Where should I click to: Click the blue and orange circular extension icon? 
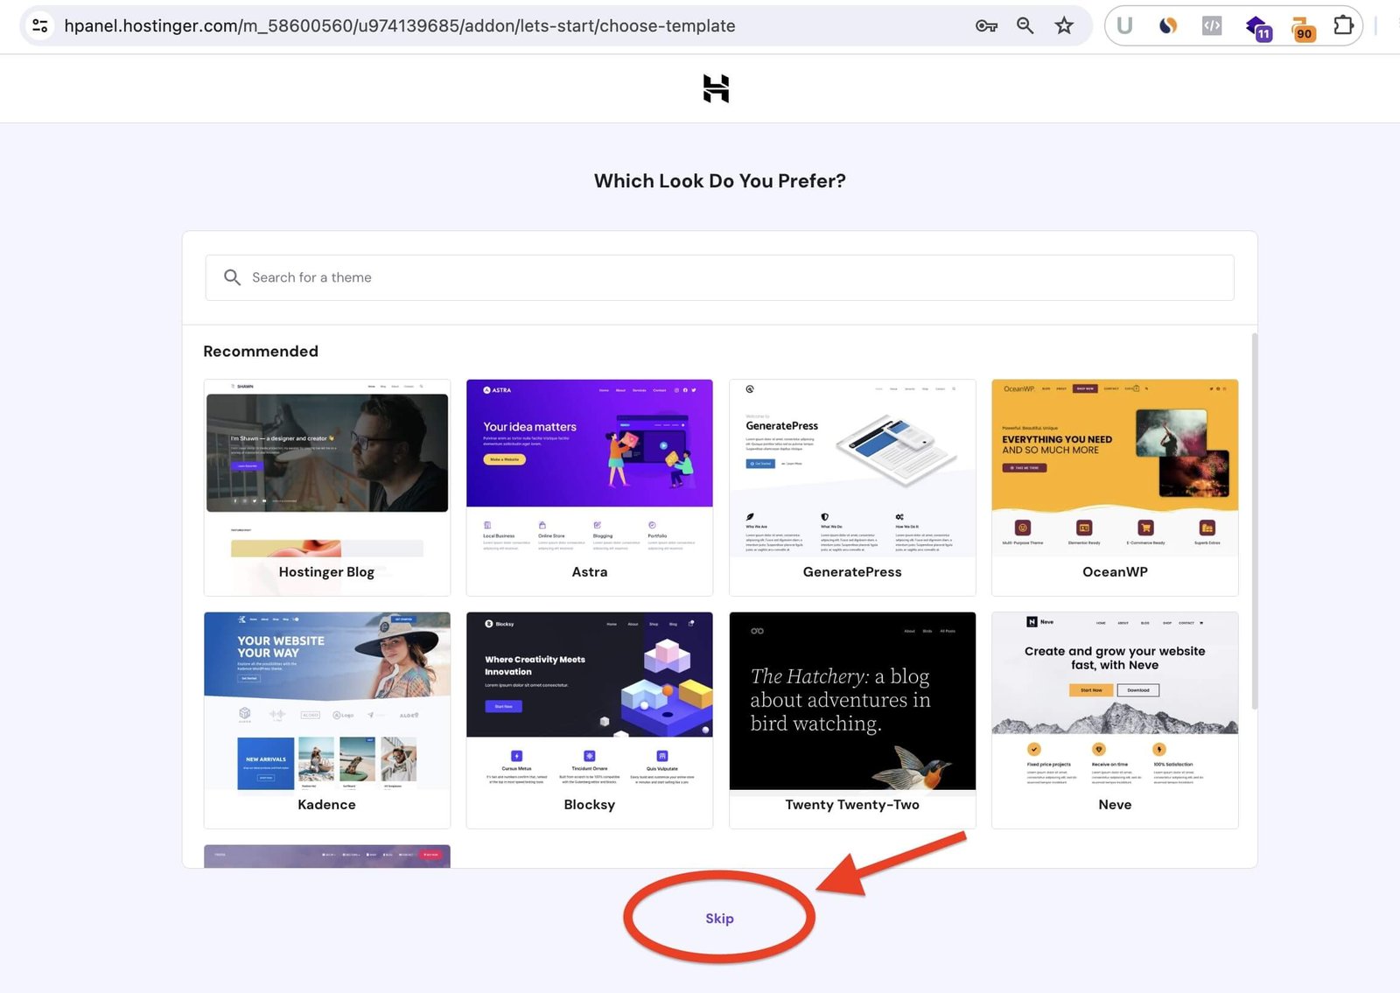pyautogui.click(x=1168, y=26)
